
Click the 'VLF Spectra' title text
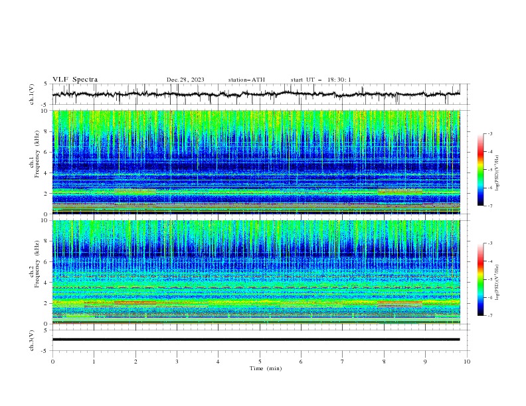[75, 80]
